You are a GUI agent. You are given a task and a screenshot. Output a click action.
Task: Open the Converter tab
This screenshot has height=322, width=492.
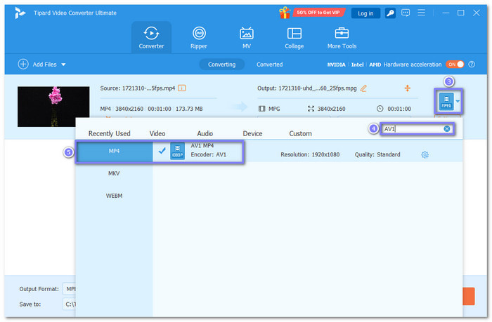click(x=151, y=37)
